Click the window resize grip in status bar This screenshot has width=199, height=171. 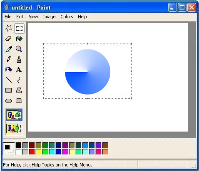(194, 166)
